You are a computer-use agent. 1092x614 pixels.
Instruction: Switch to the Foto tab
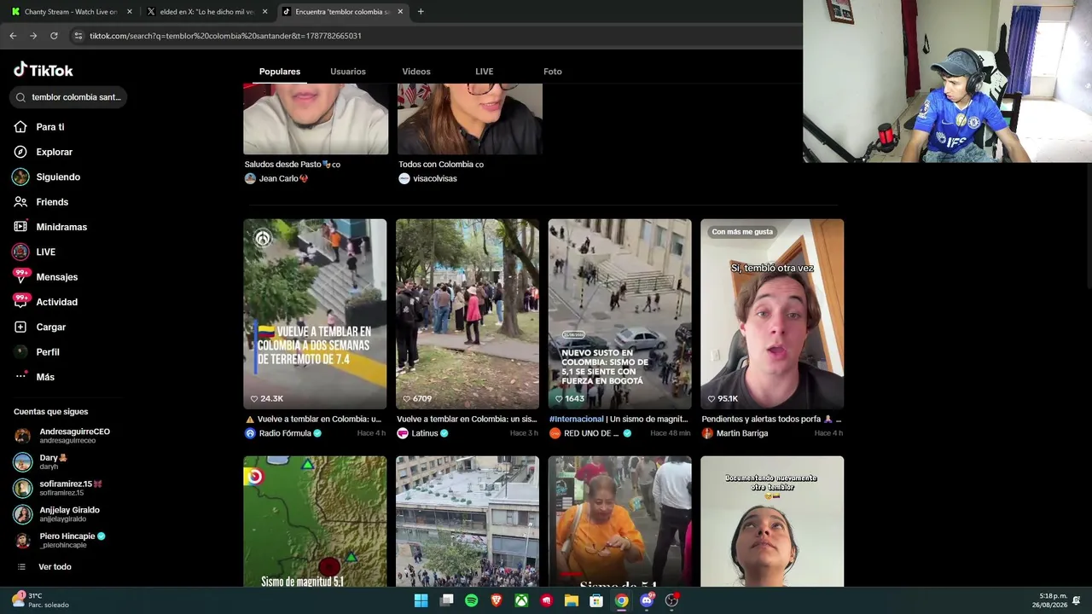tap(553, 72)
